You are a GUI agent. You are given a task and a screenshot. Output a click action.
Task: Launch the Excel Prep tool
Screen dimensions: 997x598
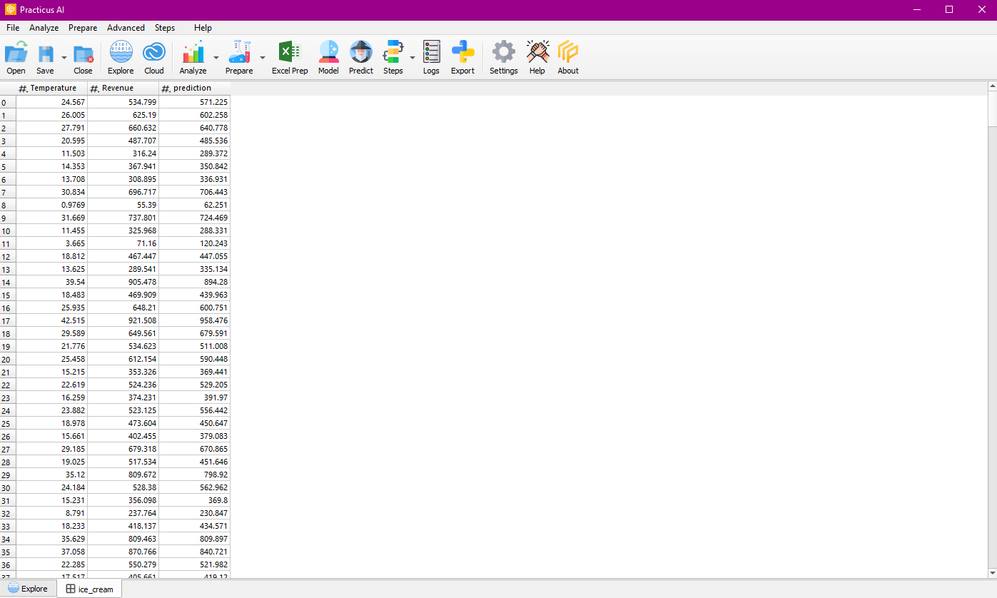(x=290, y=54)
